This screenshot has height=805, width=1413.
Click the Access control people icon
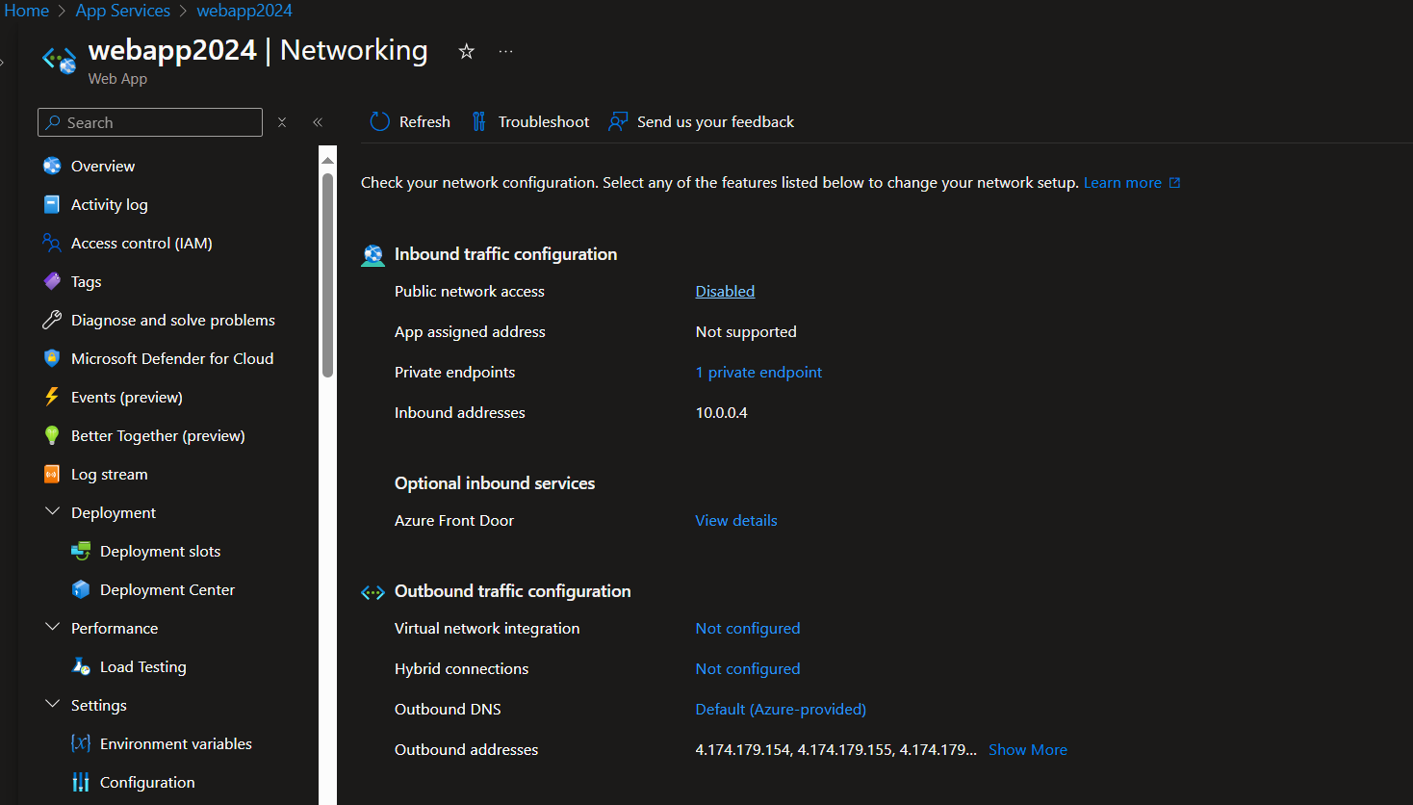pos(52,243)
